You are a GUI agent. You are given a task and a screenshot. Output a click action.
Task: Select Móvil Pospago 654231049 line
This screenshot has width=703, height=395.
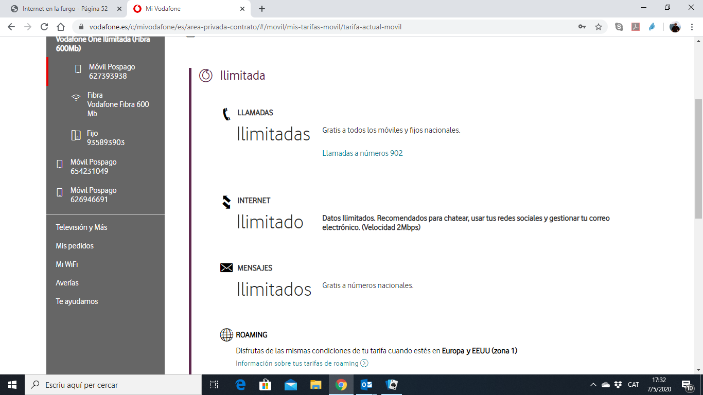[93, 167]
